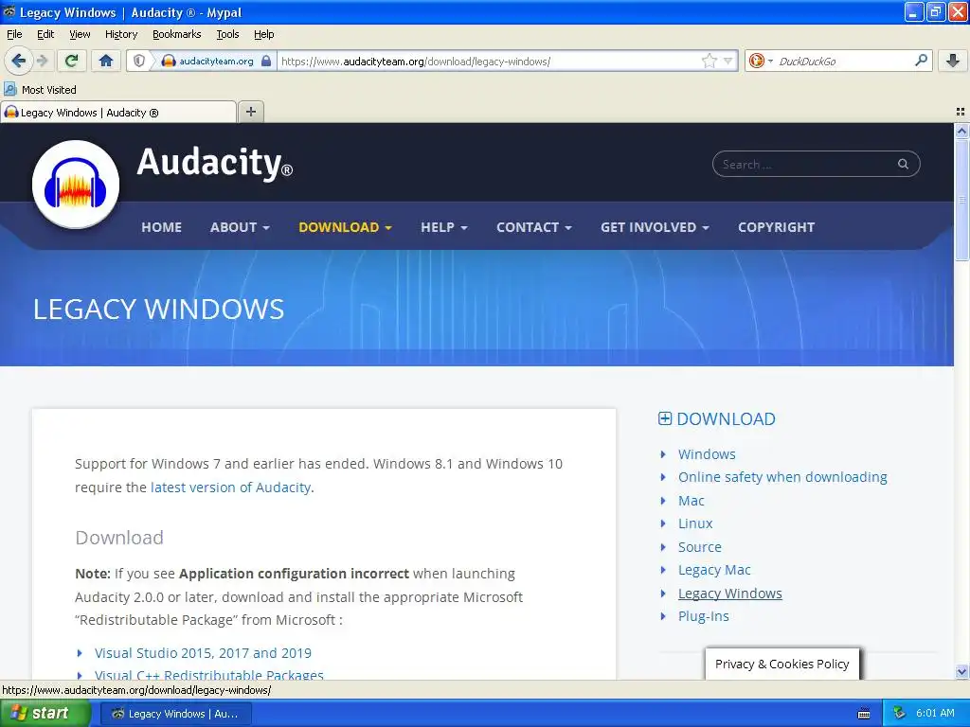Image resolution: width=970 pixels, height=727 pixels.
Task: Select the Legacy Windows | Audacity tab
Action: point(118,113)
